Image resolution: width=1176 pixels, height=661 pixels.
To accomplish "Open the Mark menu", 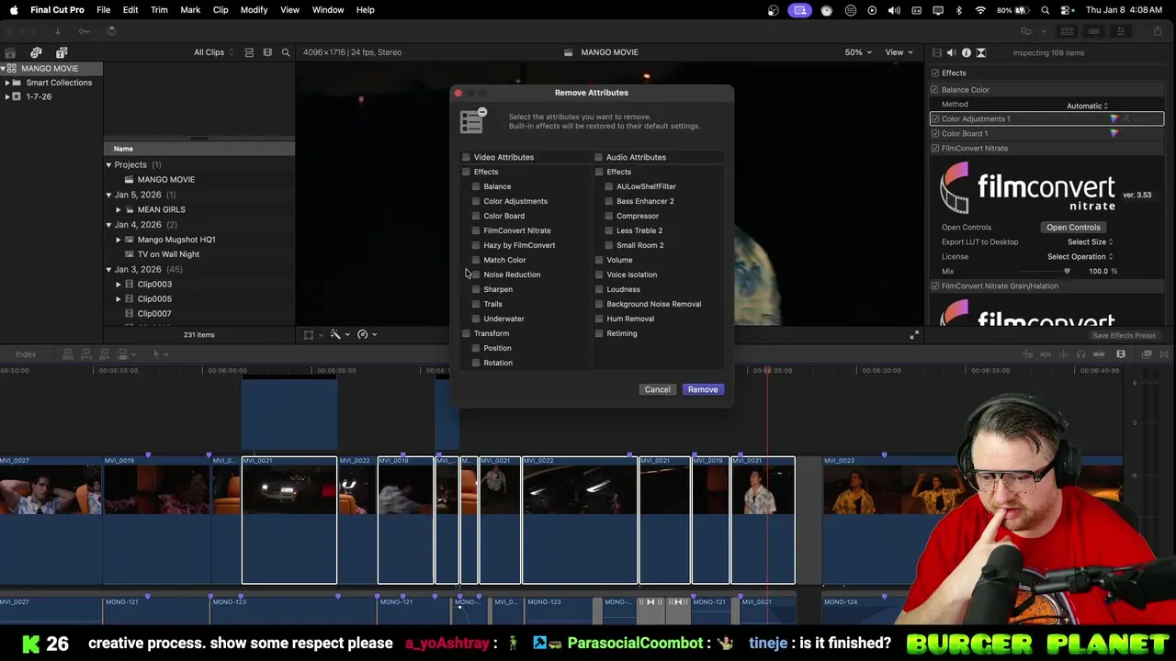I will [x=190, y=10].
